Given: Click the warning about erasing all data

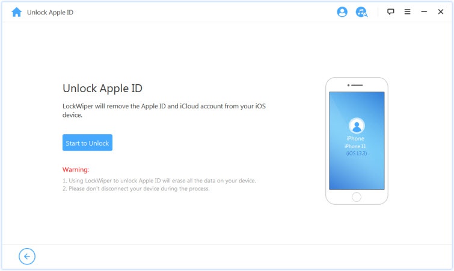Looking at the screenshot, I should click(x=159, y=181).
